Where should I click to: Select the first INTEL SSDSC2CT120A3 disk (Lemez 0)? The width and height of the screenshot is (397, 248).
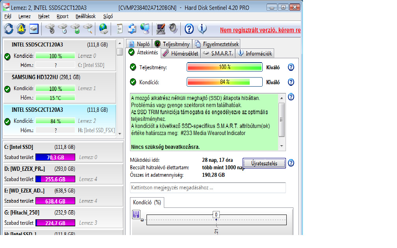(x=59, y=55)
